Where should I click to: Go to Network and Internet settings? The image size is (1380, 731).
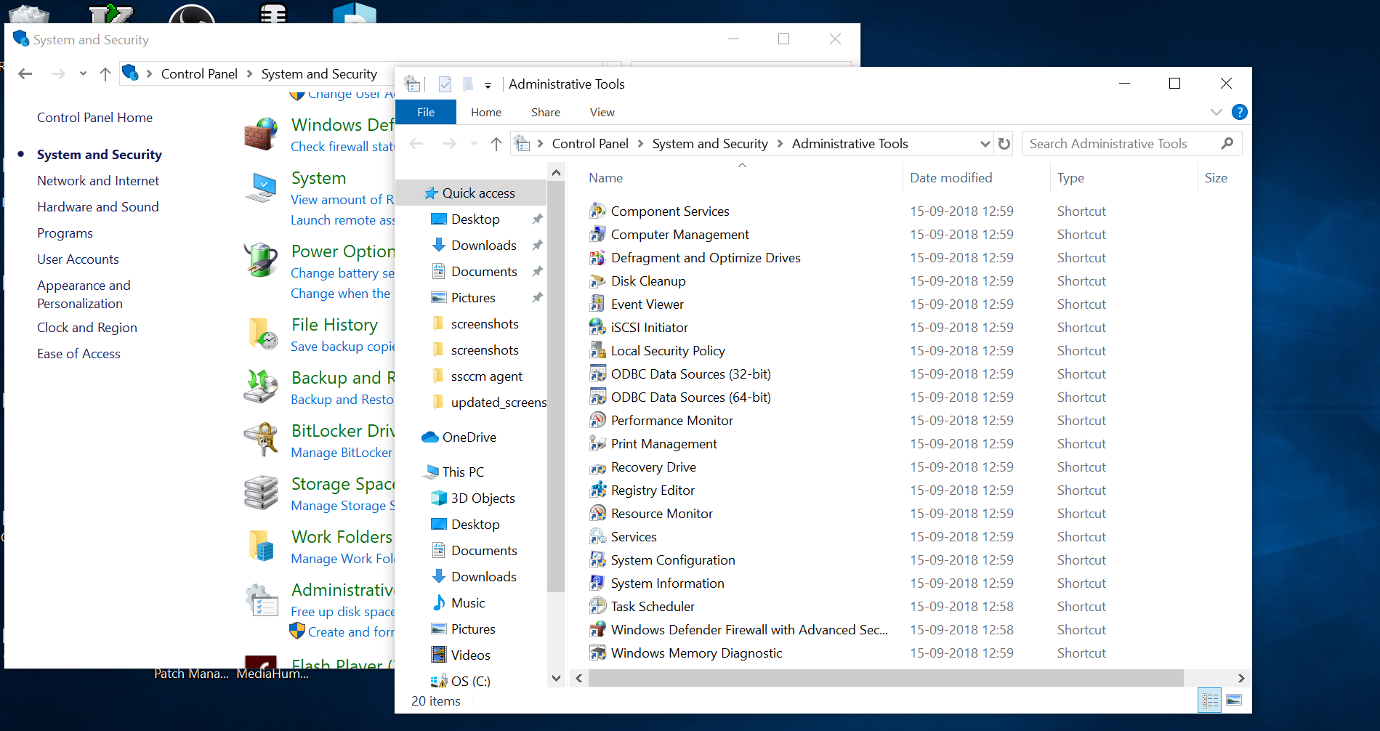98,180
